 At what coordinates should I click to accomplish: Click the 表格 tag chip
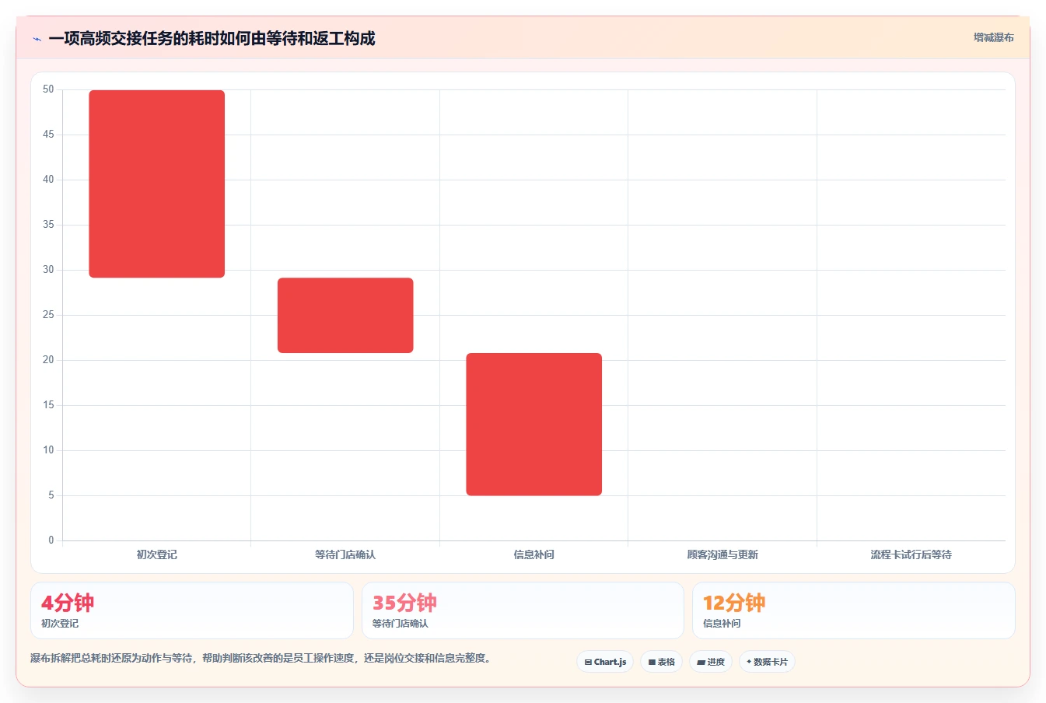click(x=661, y=662)
